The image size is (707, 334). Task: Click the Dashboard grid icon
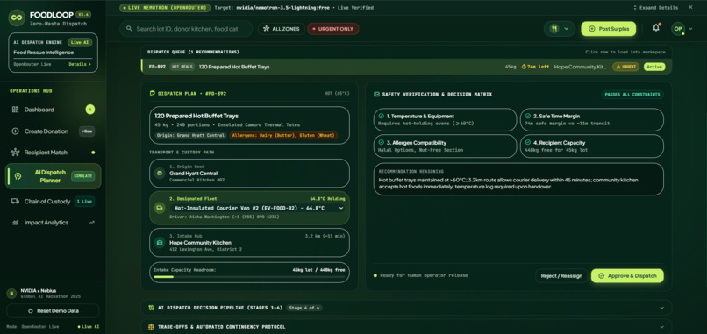coord(15,110)
